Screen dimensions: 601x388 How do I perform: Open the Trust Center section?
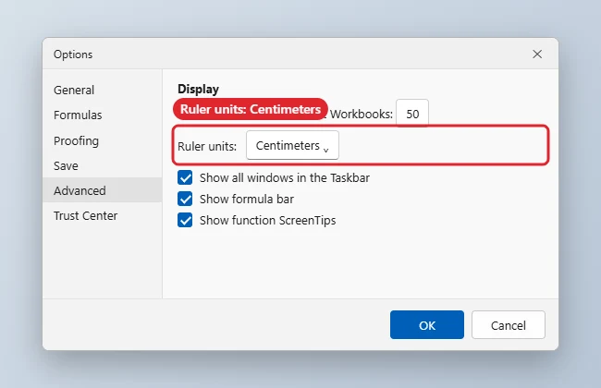[102, 215]
